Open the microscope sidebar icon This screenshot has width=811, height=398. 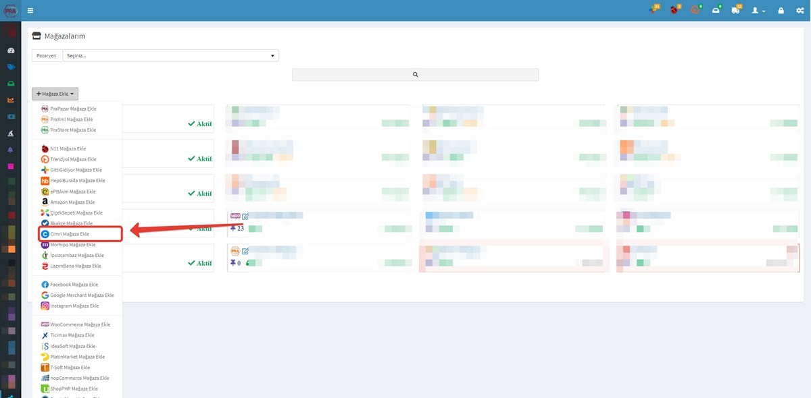tap(11, 133)
